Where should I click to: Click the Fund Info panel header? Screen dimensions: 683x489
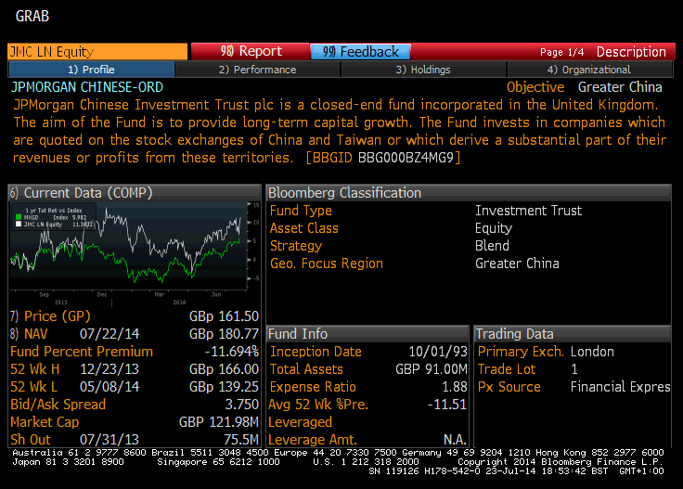pos(367,334)
